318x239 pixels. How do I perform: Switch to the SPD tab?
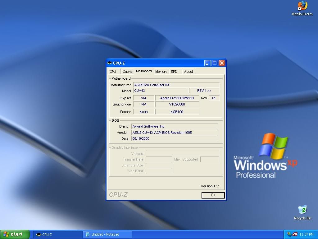pyautogui.click(x=174, y=72)
